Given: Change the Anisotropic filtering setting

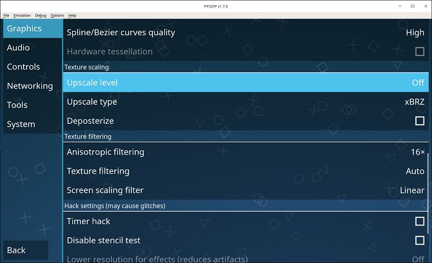Looking at the screenshot, I should [246, 152].
